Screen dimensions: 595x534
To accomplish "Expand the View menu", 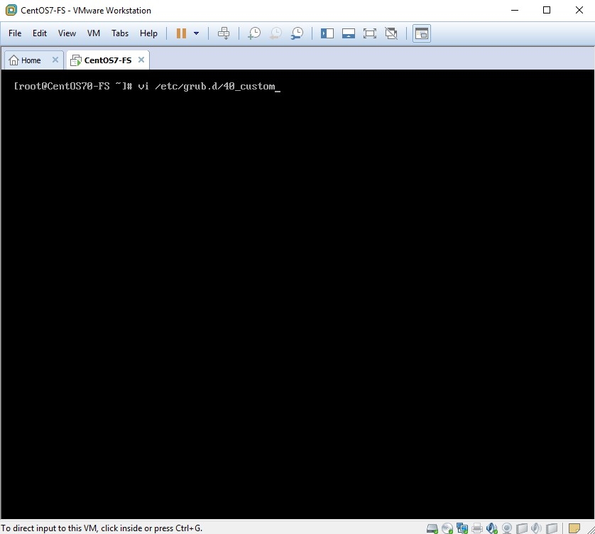I will pyautogui.click(x=67, y=33).
